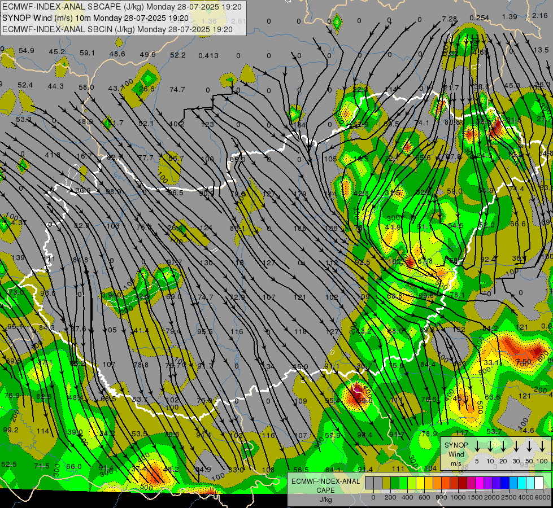Click the map value 59.1
The width and height of the screenshot is (553, 508).
(87, 53)
